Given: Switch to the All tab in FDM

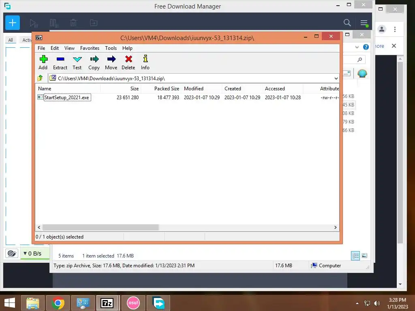Looking at the screenshot, I should (x=11, y=40).
